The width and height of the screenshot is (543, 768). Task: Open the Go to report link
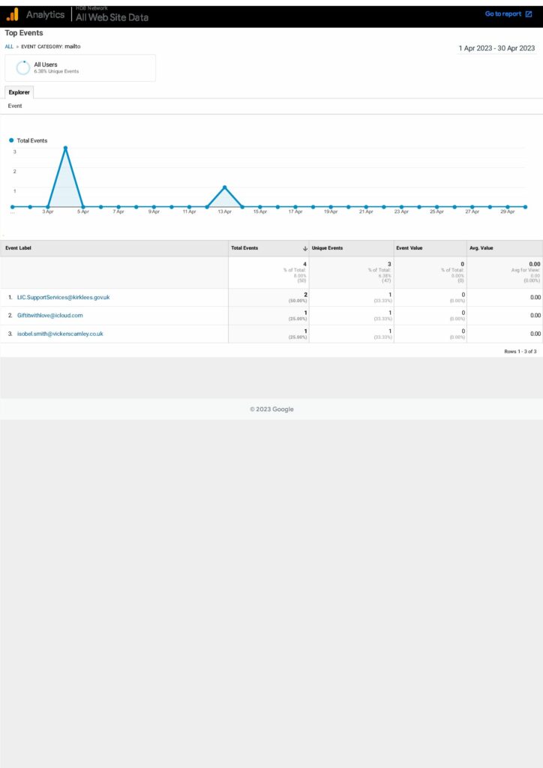tap(503, 14)
